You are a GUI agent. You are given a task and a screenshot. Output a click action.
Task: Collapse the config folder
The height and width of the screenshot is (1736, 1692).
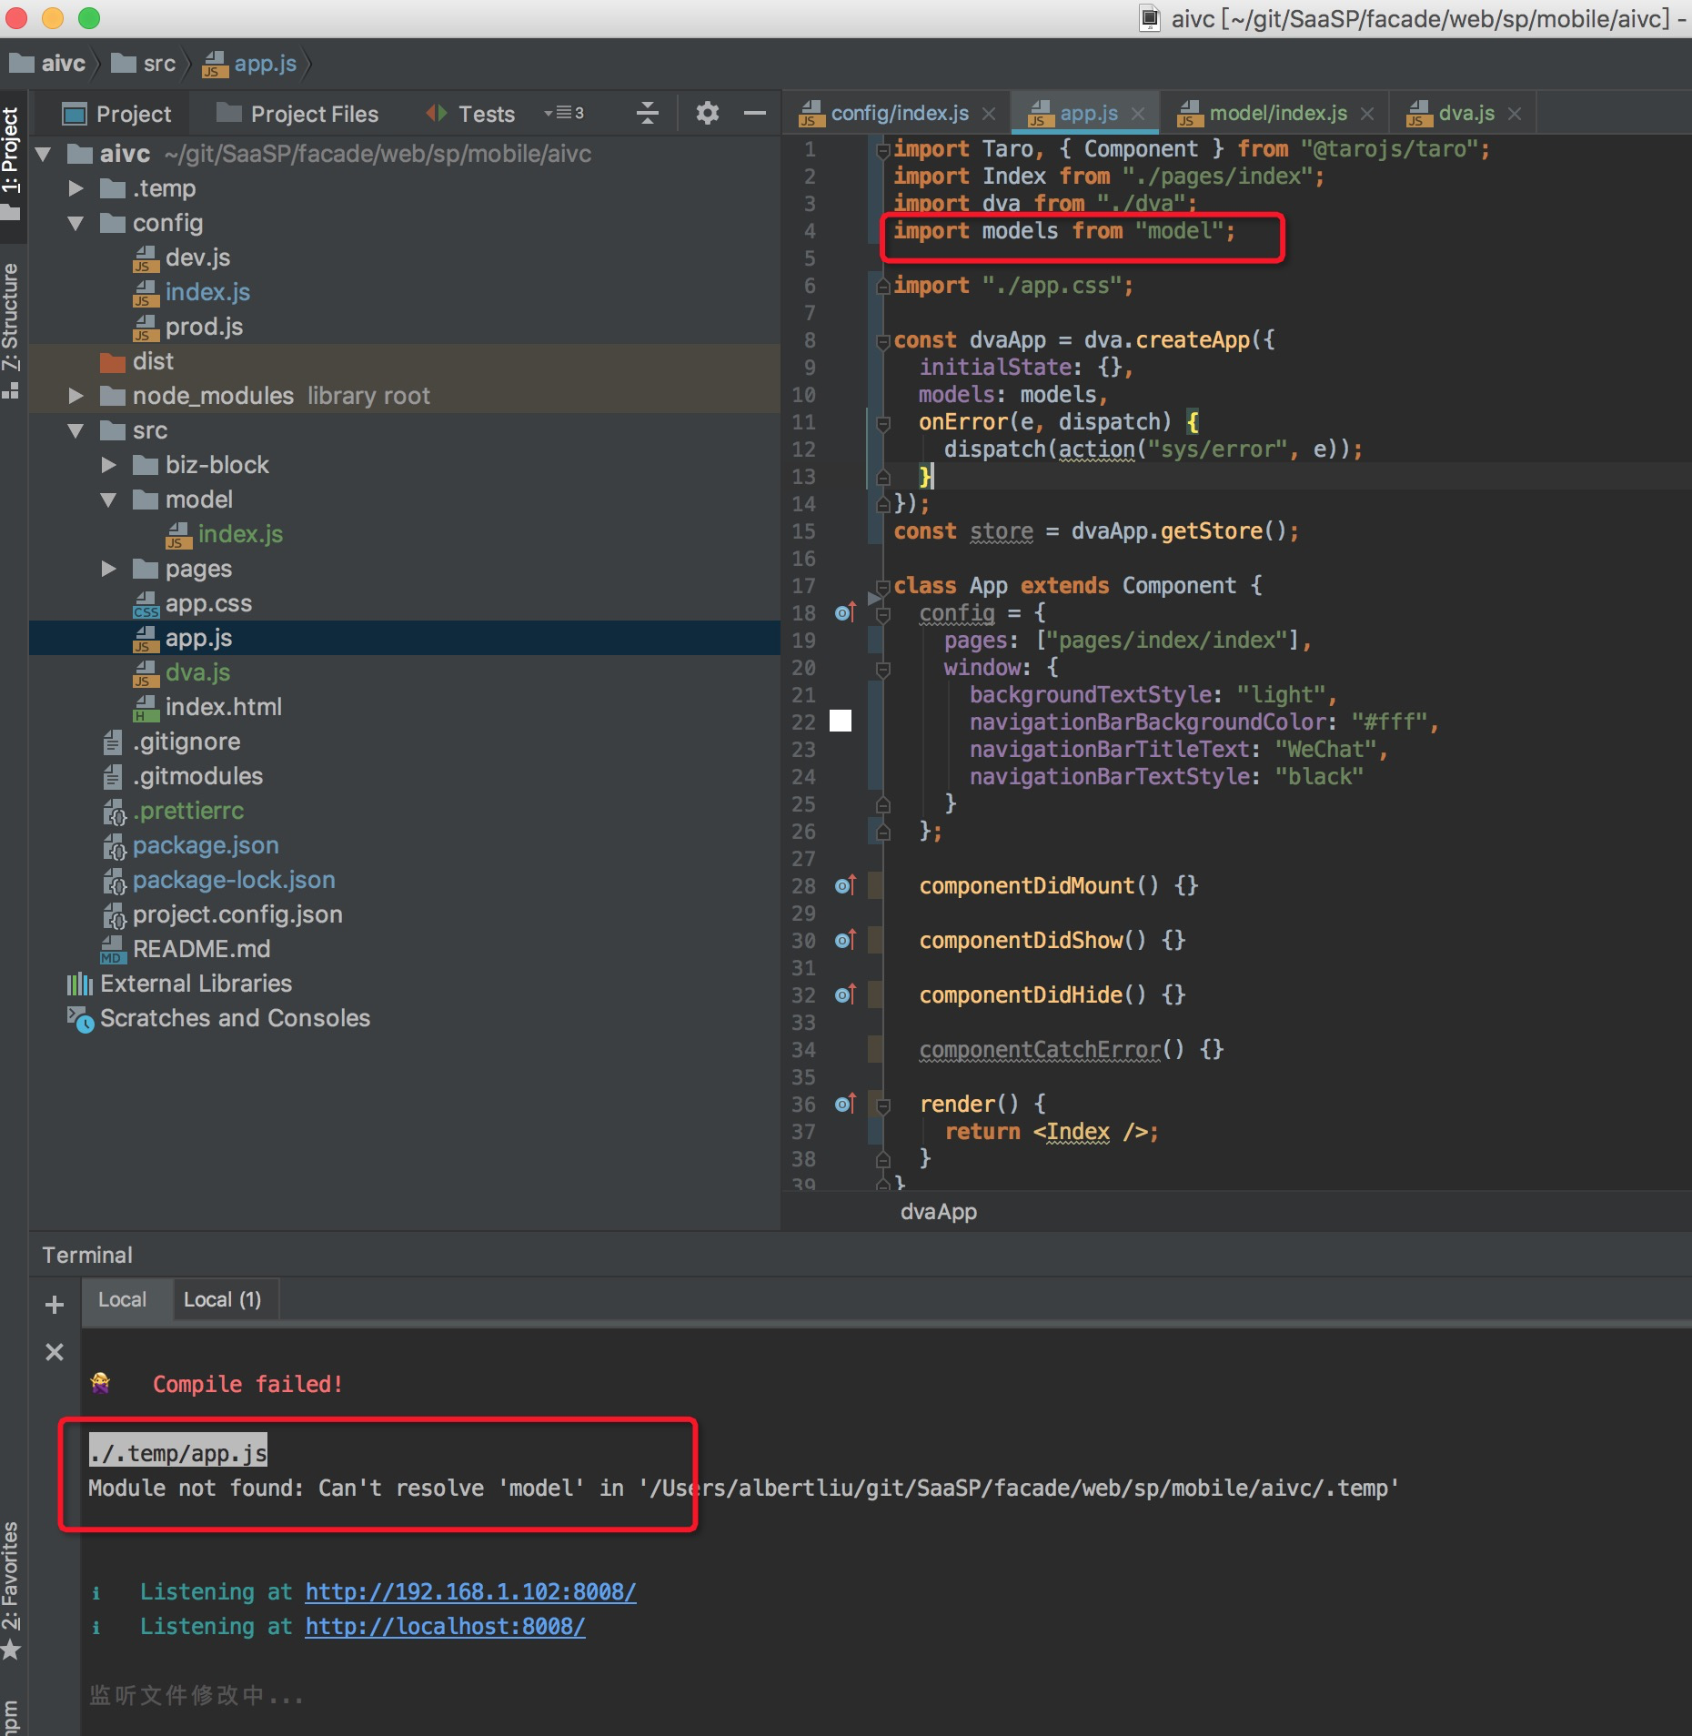(x=76, y=223)
